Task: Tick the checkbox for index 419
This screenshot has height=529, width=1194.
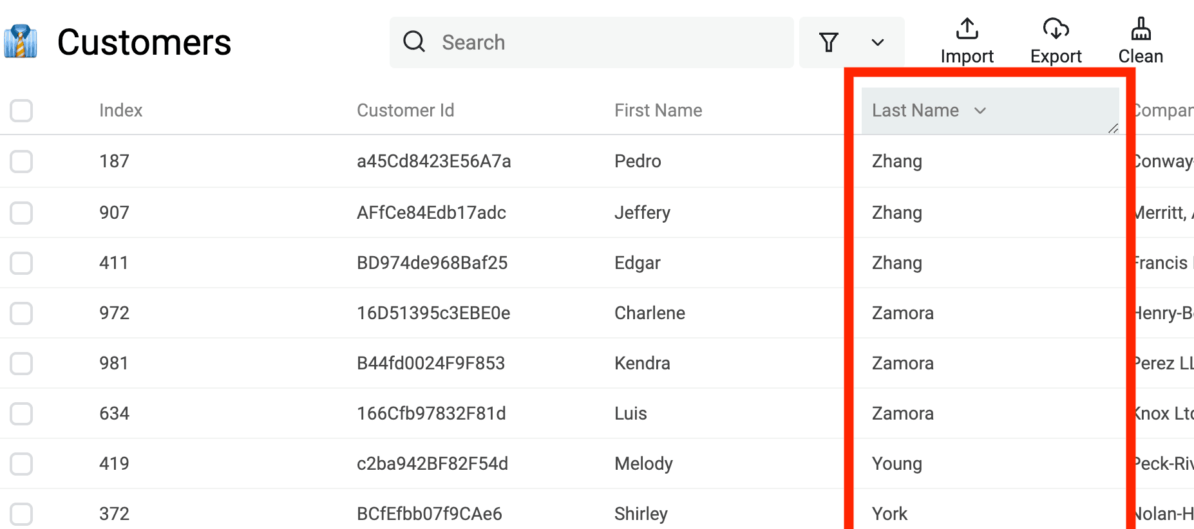Action: coord(21,464)
